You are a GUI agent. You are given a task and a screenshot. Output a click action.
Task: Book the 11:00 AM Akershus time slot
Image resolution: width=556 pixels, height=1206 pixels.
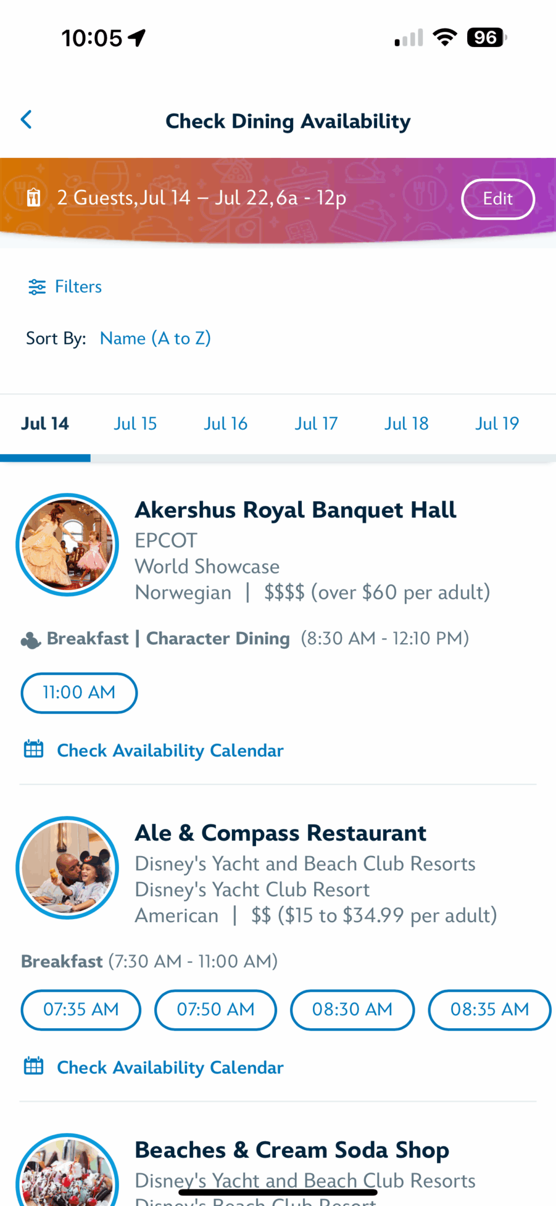coord(79,693)
